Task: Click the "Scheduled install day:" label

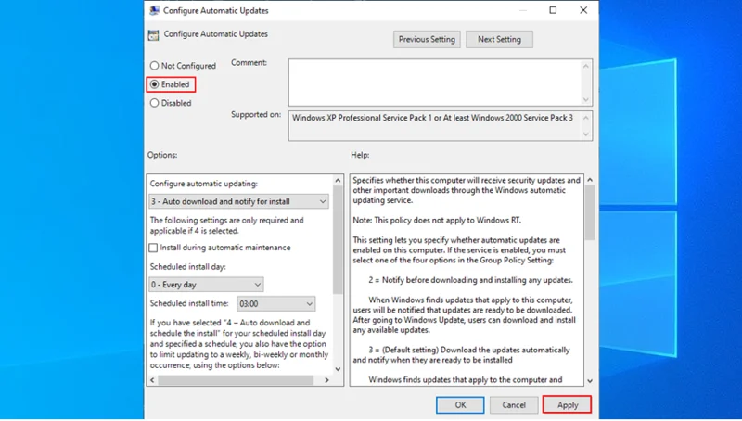Action: coord(188,267)
